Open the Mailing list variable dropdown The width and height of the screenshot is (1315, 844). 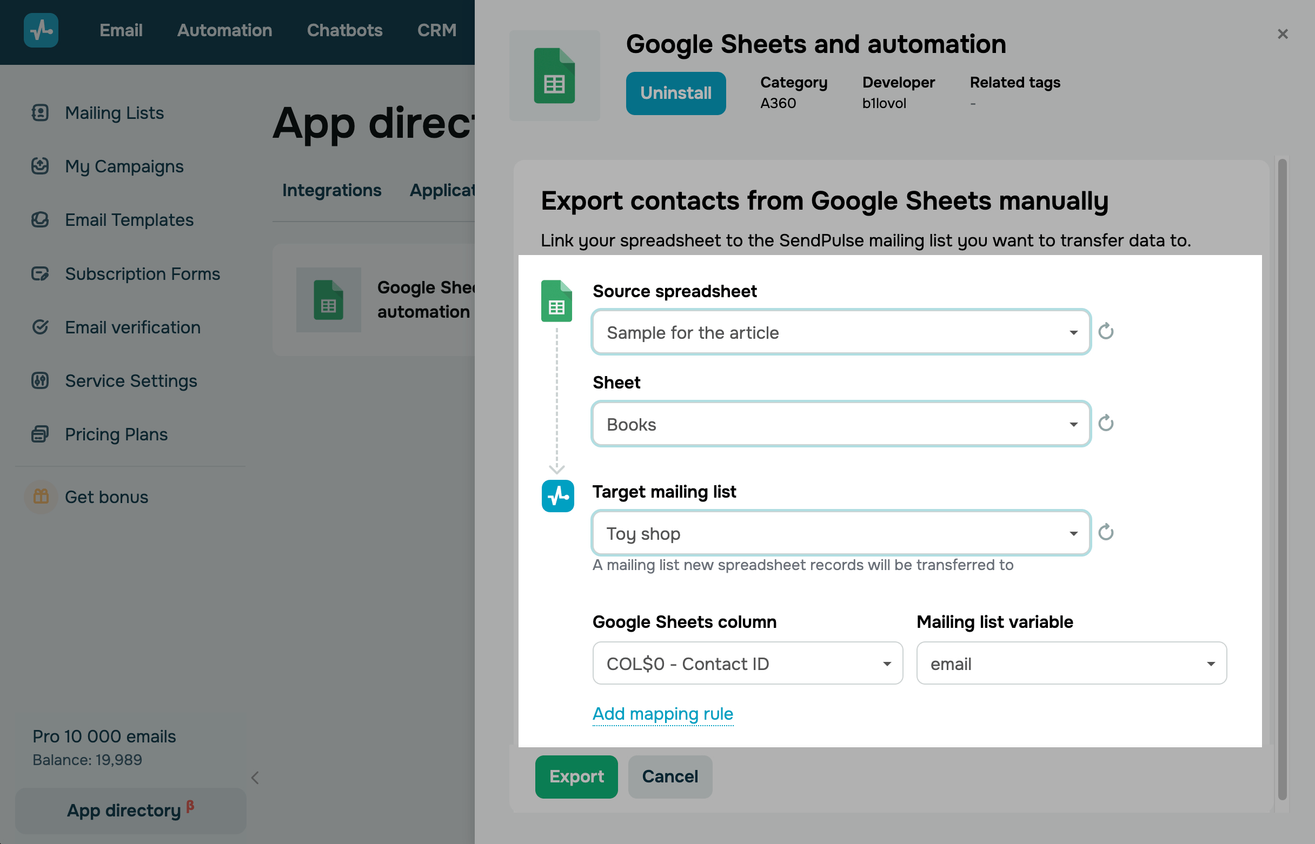1071,664
